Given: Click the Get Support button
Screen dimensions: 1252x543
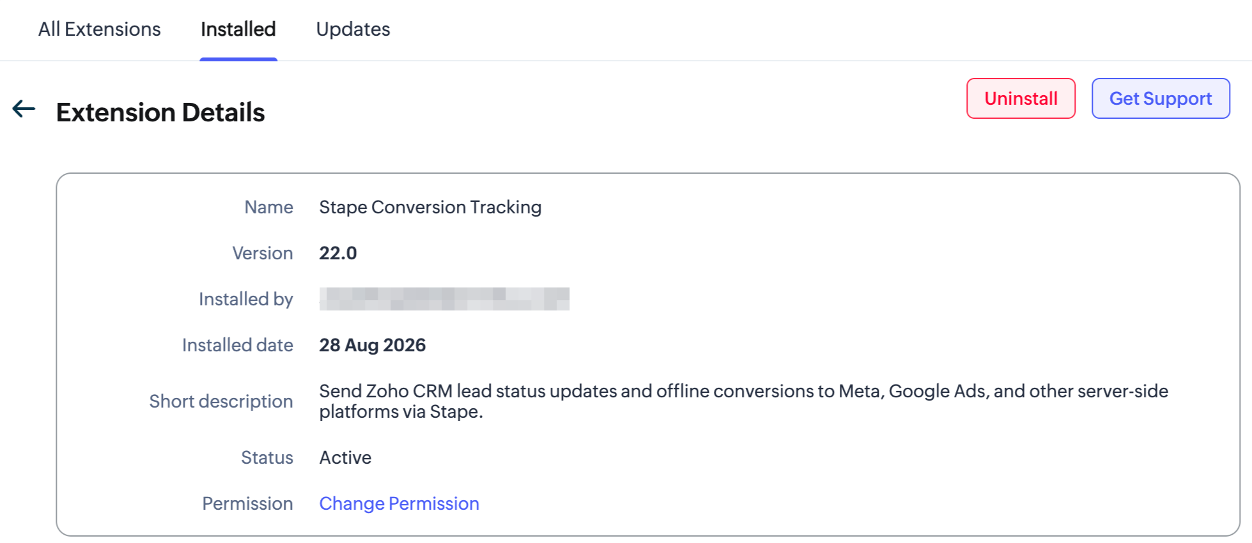Looking at the screenshot, I should [x=1161, y=98].
